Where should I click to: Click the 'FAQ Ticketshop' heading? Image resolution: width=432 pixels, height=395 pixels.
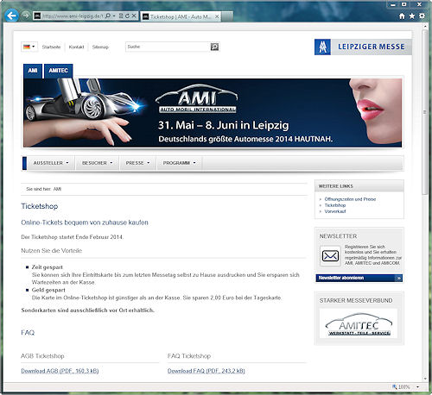[x=189, y=356]
